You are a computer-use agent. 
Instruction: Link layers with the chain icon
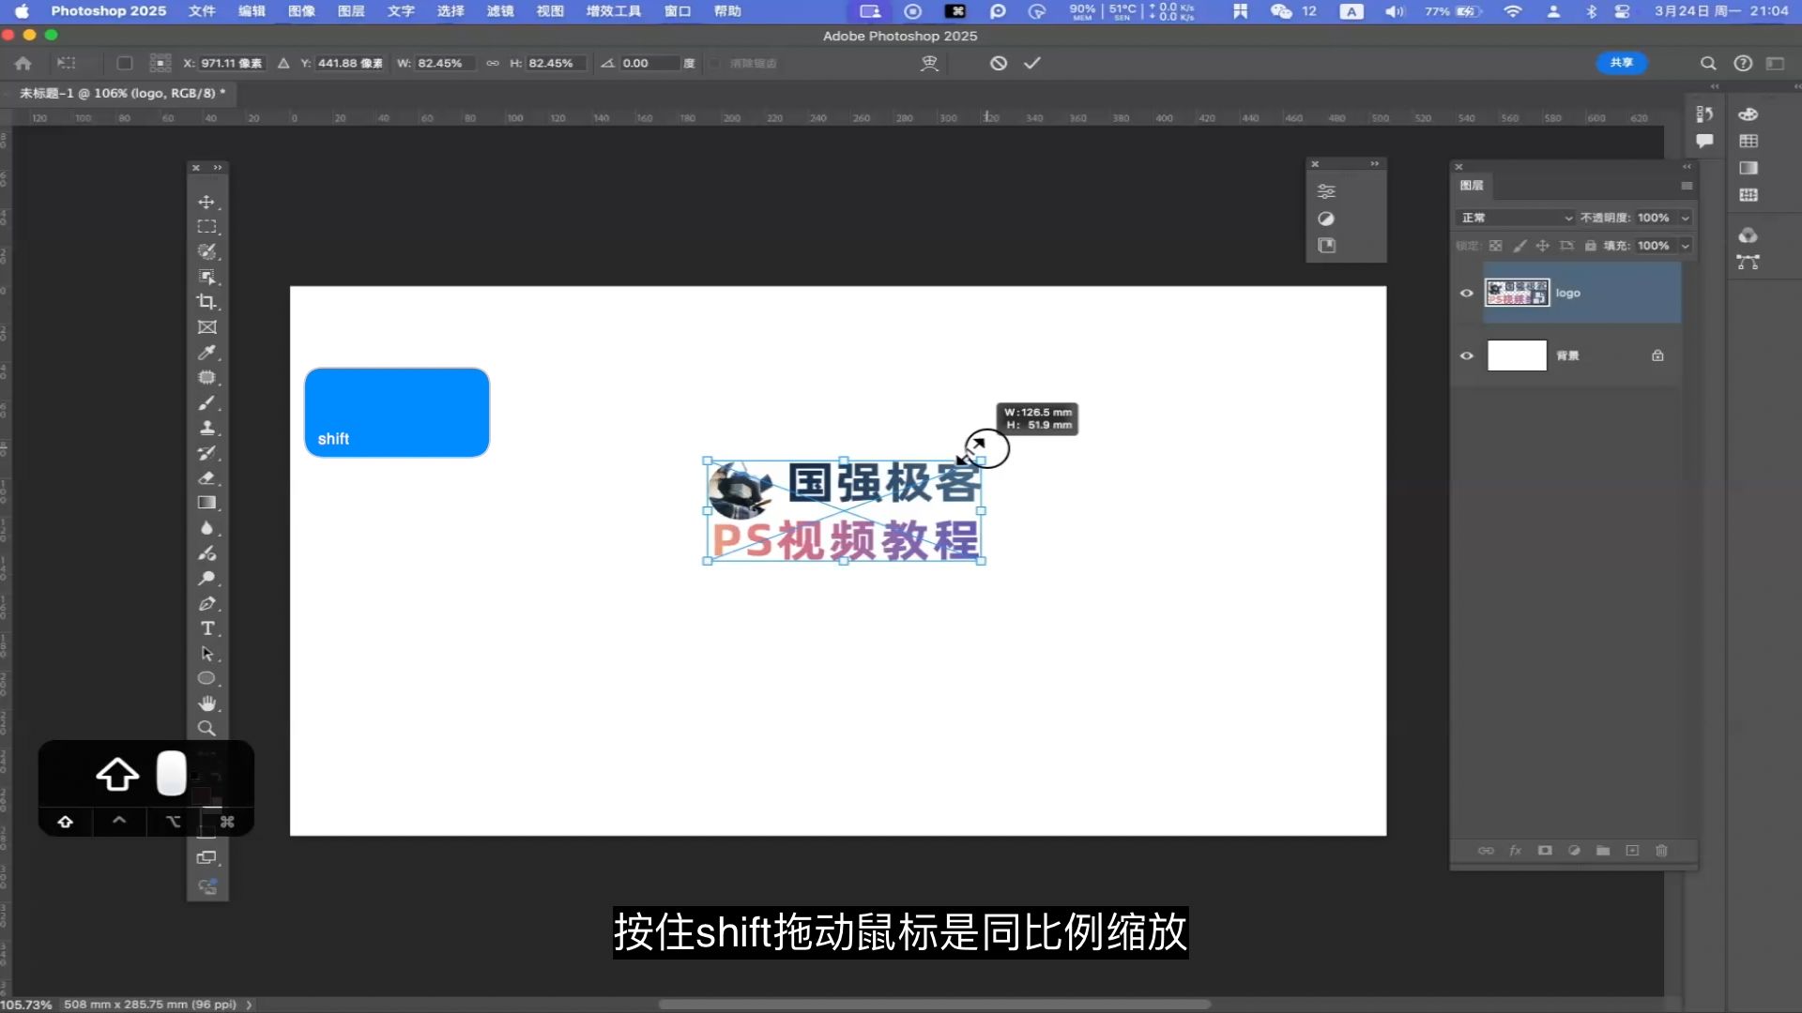pyautogui.click(x=1486, y=851)
